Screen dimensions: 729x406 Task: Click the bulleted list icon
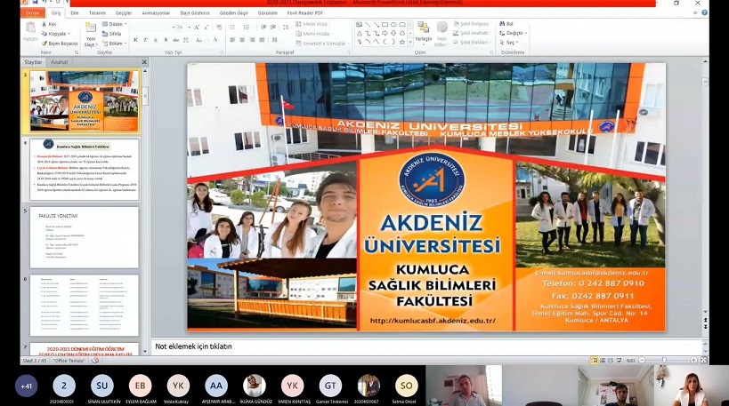point(234,28)
